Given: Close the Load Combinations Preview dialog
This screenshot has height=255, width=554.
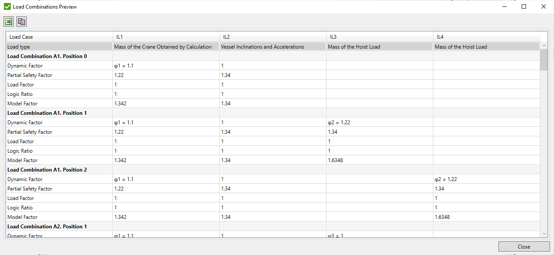Looking at the screenshot, I should (x=524, y=246).
